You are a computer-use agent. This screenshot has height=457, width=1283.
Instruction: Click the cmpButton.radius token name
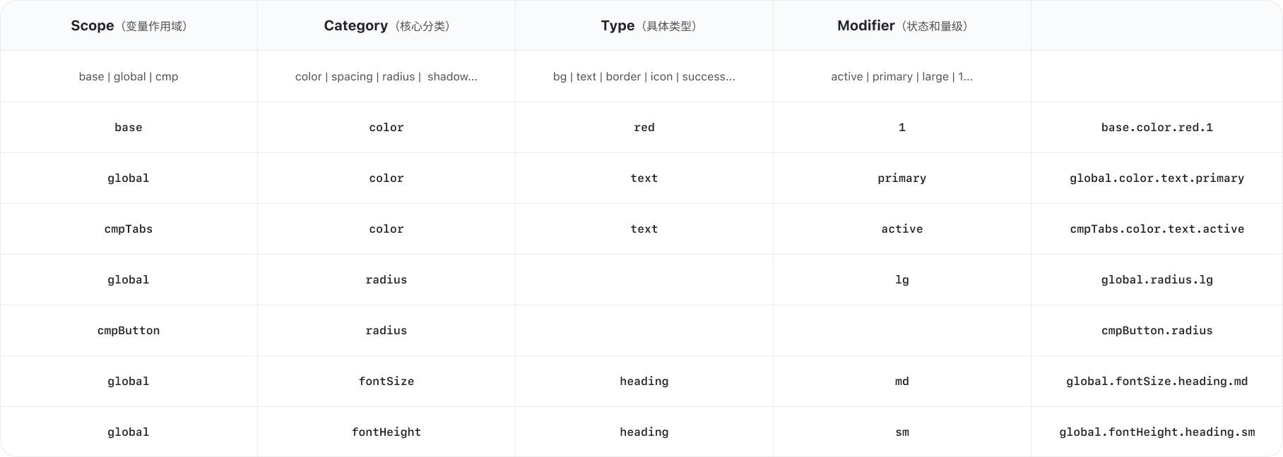pos(1157,331)
